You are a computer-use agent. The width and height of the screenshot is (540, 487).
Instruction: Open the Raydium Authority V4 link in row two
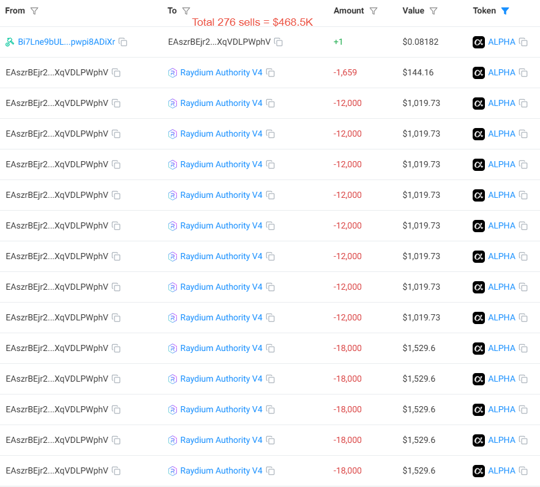221,72
